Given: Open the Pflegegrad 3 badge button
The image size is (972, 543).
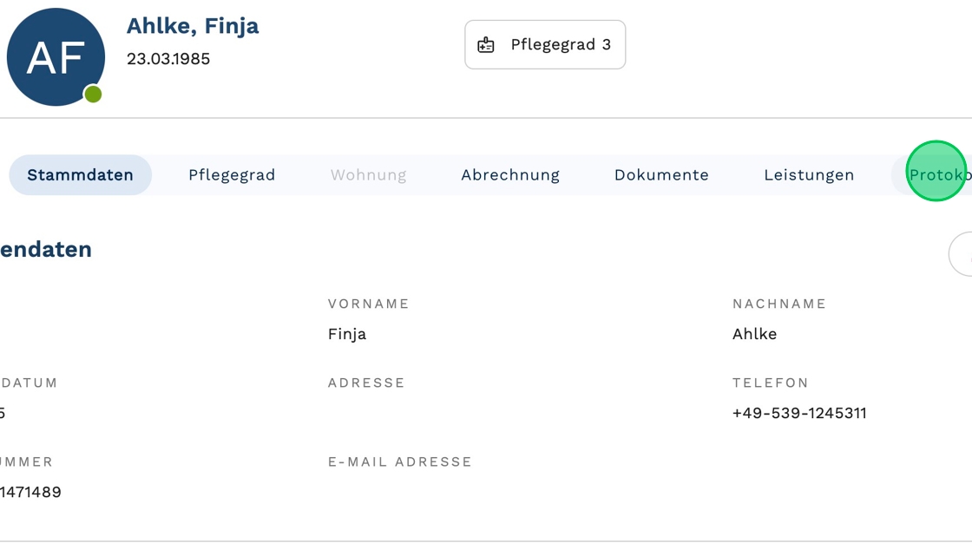Looking at the screenshot, I should tap(545, 45).
